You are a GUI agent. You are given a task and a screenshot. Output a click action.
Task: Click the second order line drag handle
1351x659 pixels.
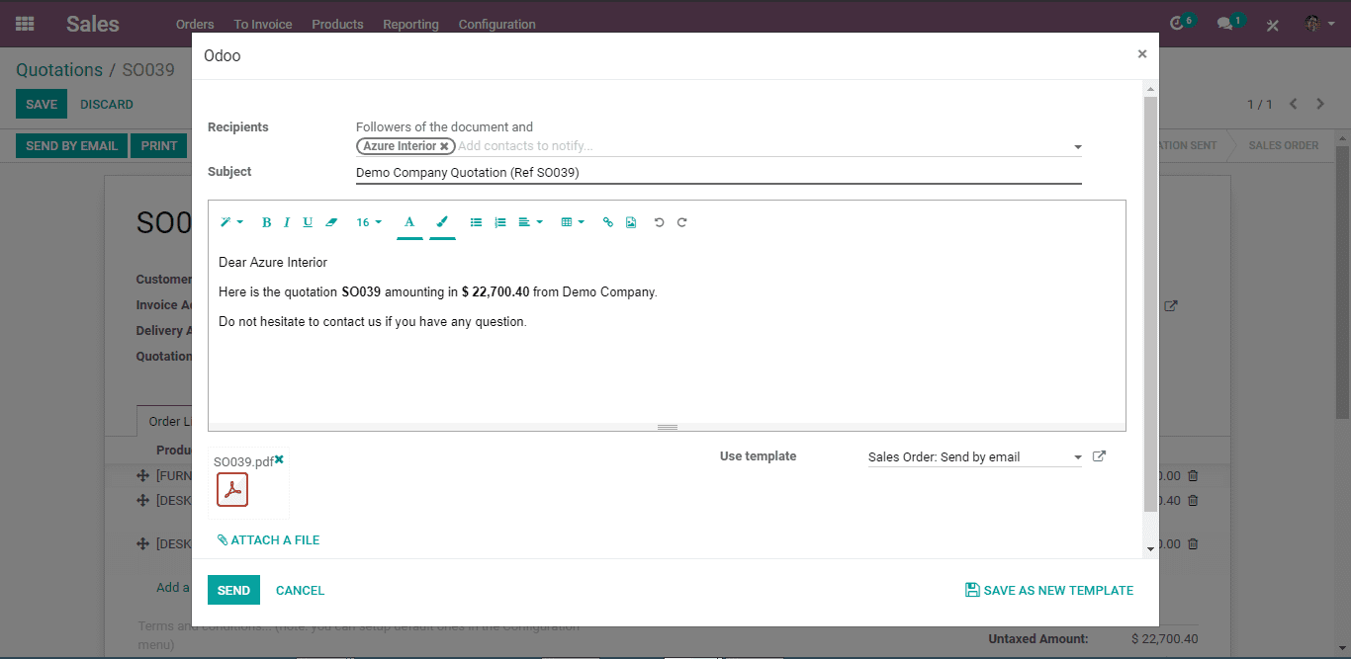(143, 500)
